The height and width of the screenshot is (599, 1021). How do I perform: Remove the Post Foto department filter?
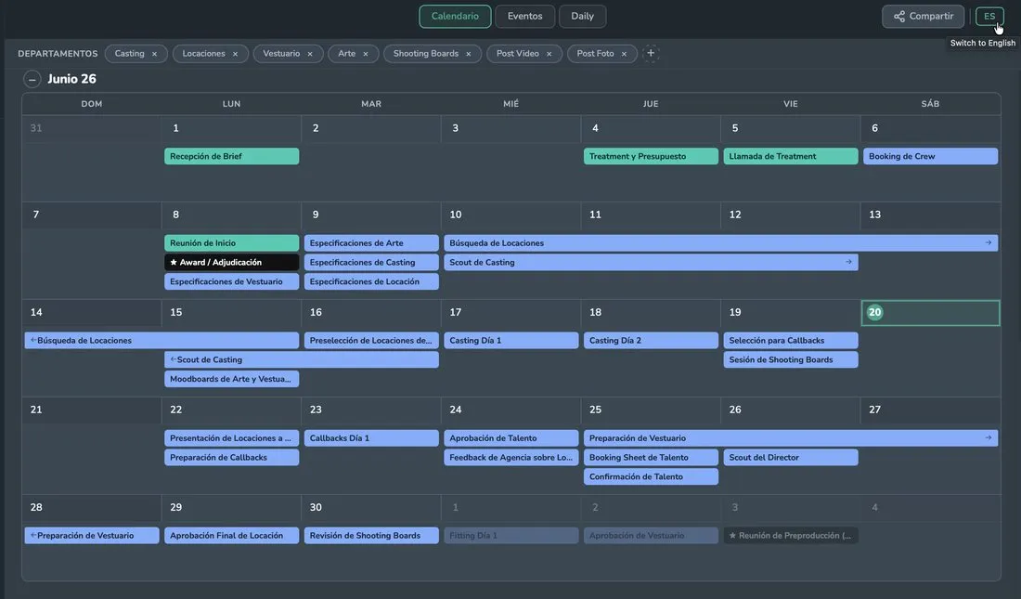pyautogui.click(x=624, y=54)
